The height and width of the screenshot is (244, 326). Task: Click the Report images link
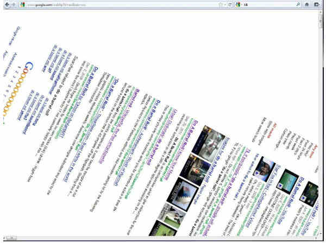coord(198,194)
